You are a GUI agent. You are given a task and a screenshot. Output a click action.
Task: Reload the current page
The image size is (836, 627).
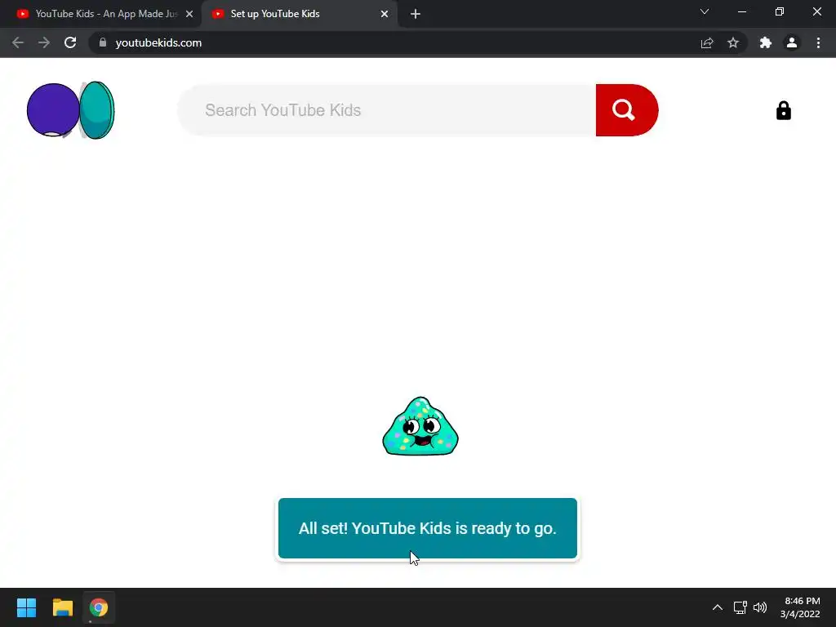tap(70, 42)
